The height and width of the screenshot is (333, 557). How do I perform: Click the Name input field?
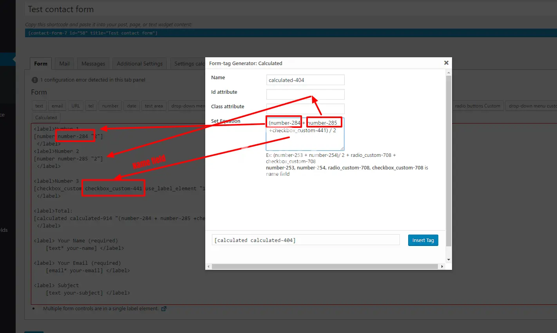(x=305, y=80)
